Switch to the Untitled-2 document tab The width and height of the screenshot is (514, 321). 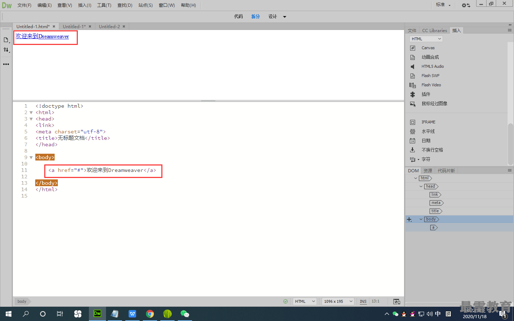click(x=109, y=26)
